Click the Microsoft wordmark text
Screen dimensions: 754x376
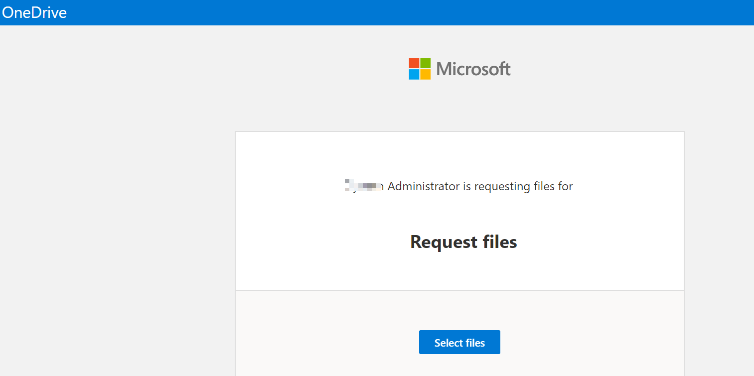473,69
